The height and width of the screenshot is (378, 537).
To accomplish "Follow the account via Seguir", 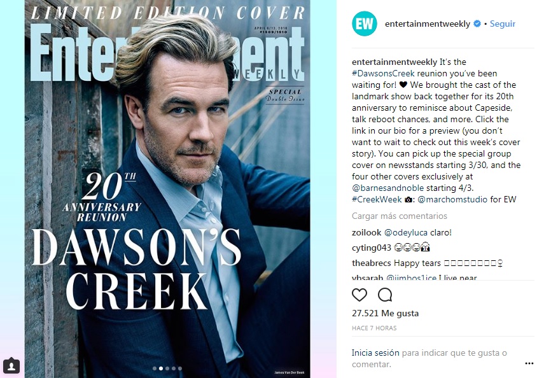I will [x=503, y=24].
